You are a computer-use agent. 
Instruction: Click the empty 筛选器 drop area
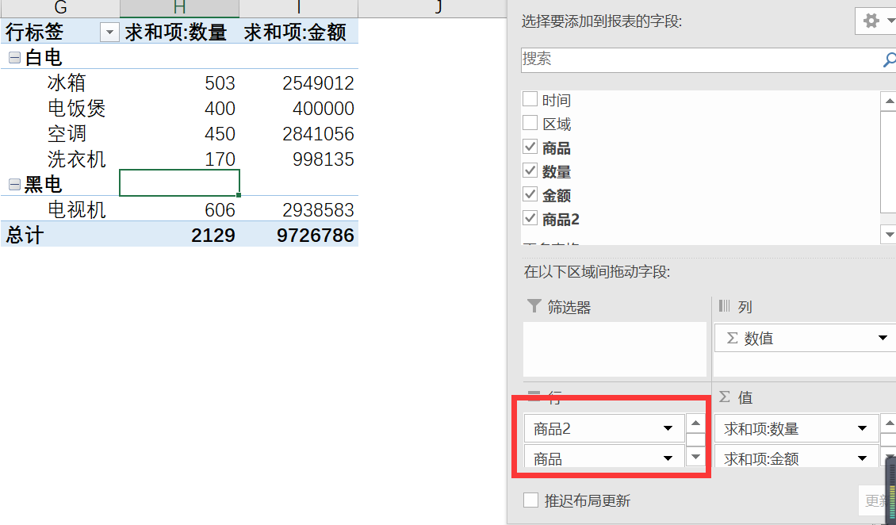[x=615, y=349]
